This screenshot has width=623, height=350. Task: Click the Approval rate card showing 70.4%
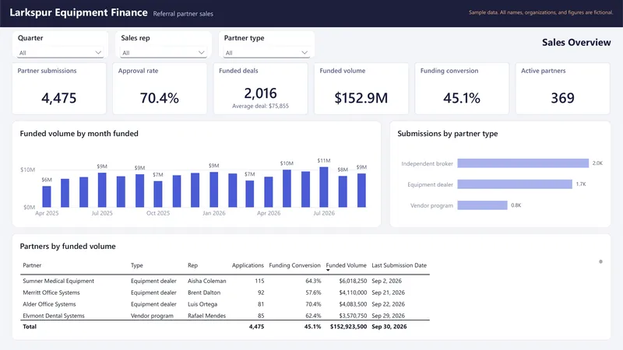point(160,89)
